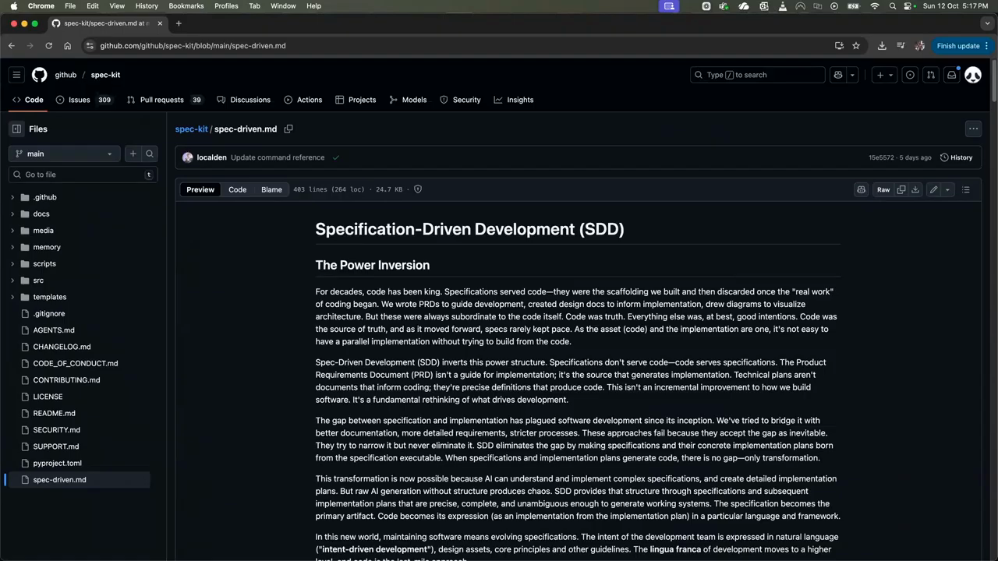Expand the templates folder
Image resolution: width=998 pixels, height=561 pixels.
coord(12,297)
